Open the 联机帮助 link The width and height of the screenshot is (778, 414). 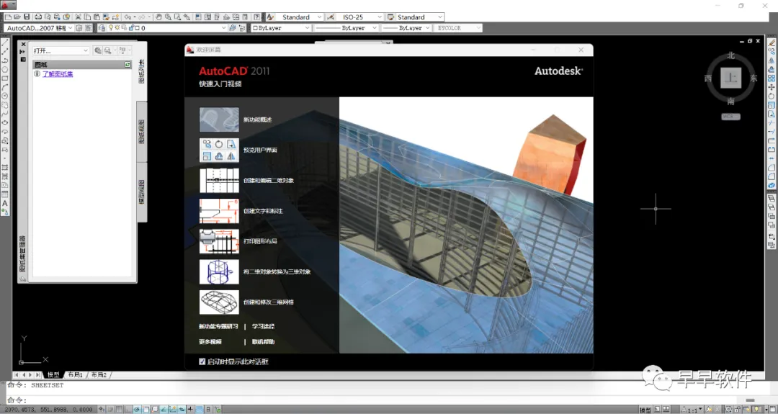point(263,342)
